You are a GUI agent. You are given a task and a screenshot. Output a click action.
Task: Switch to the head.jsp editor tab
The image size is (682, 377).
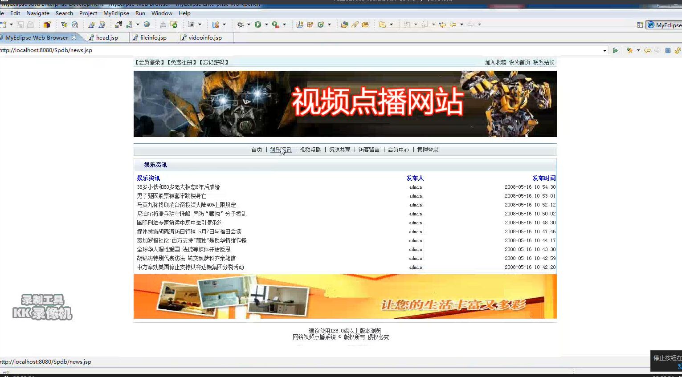tap(107, 38)
